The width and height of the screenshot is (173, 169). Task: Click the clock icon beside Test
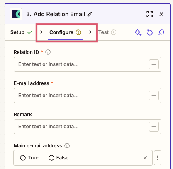click(114, 32)
